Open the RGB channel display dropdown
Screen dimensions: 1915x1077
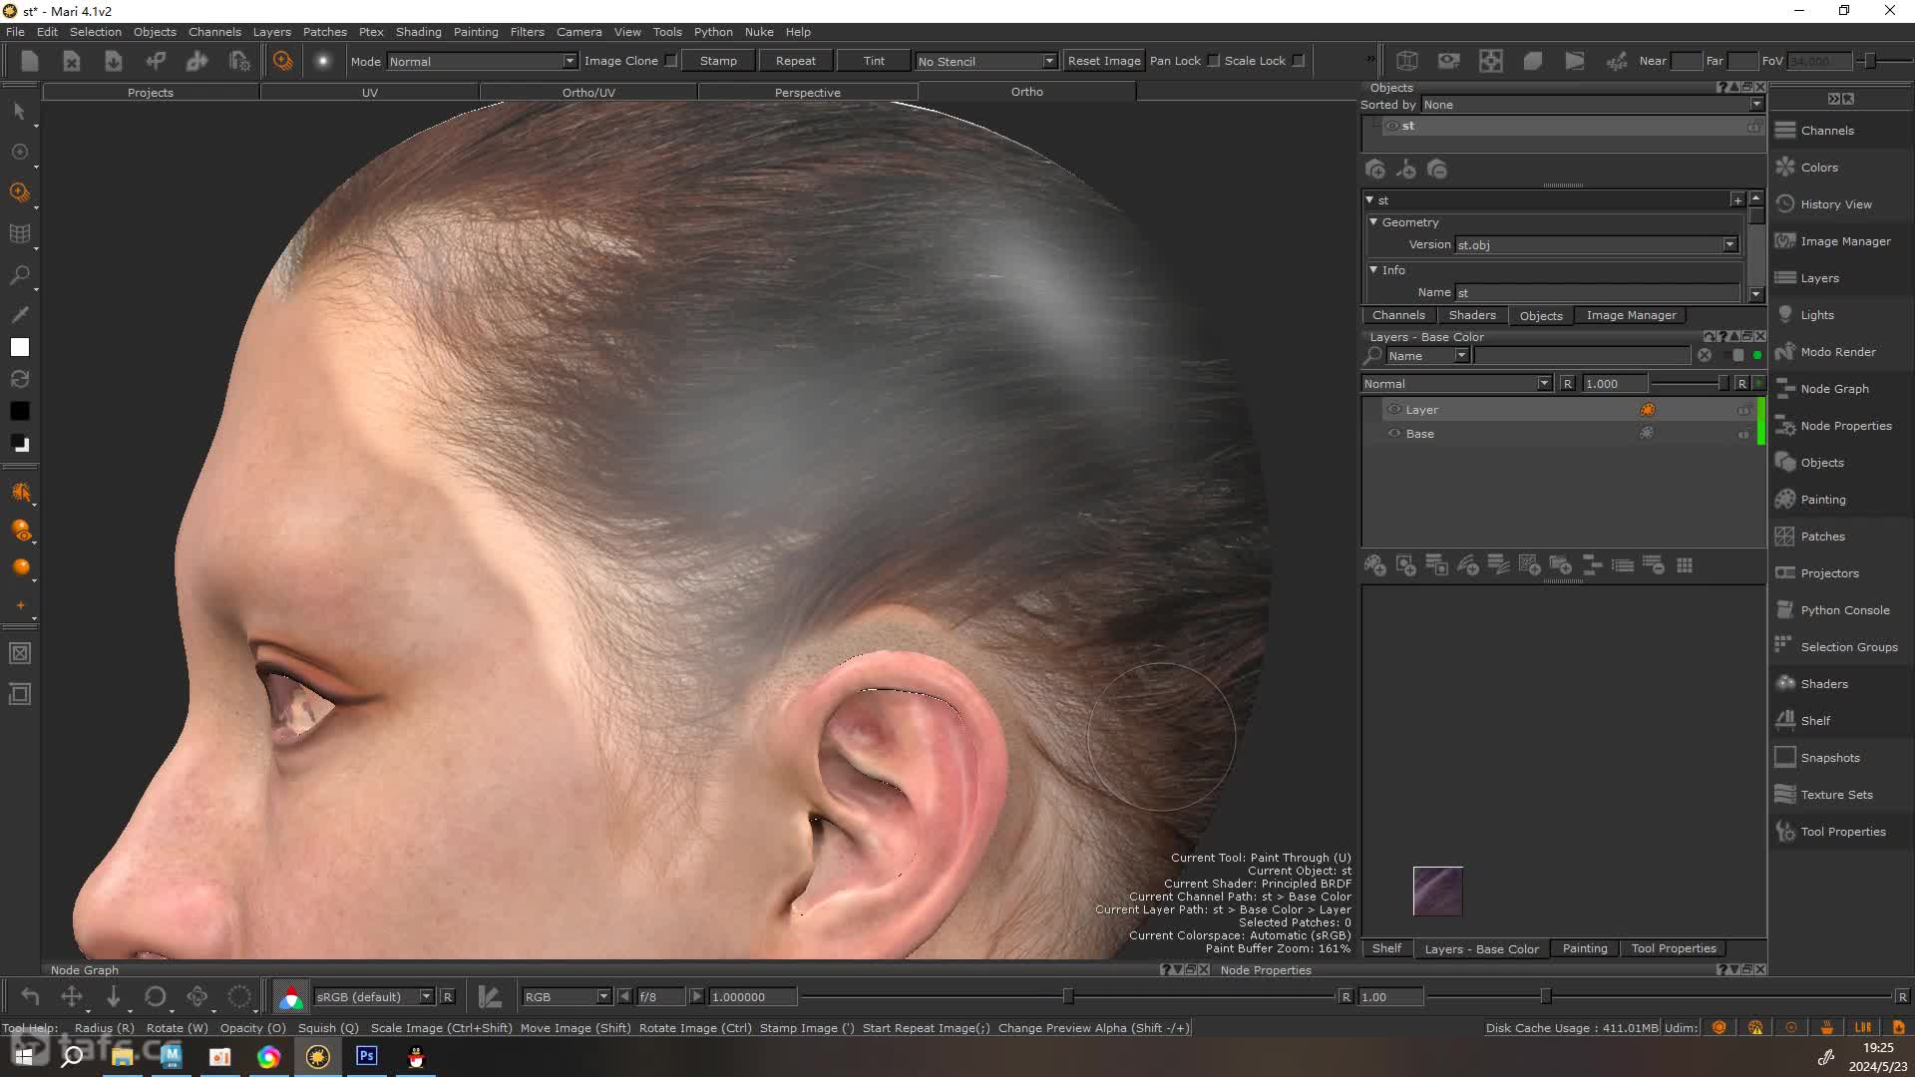[x=567, y=996]
